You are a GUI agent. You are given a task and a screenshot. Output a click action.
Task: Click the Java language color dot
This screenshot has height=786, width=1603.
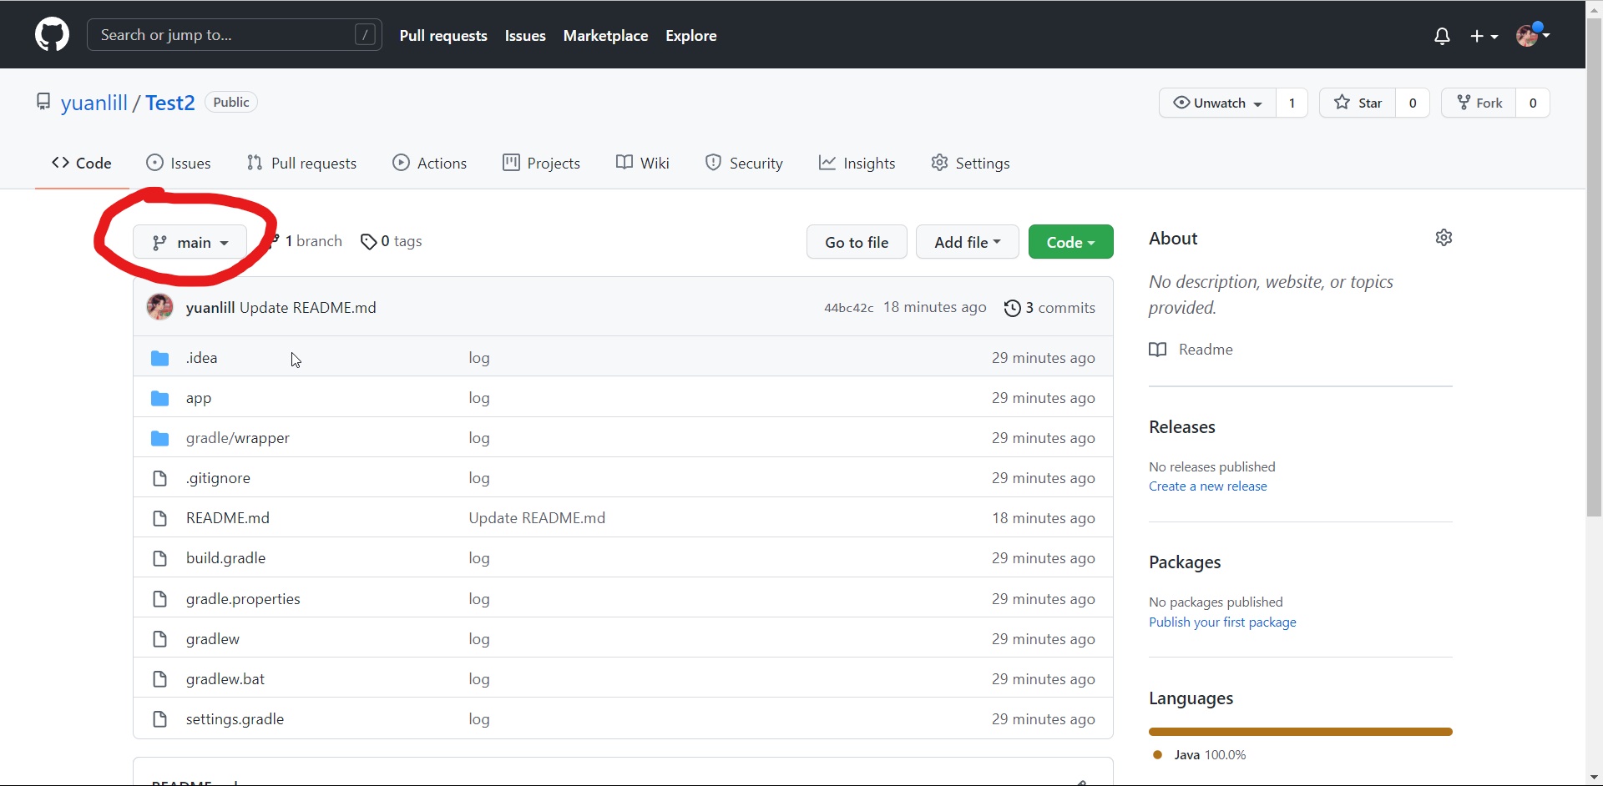point(1158,755)
